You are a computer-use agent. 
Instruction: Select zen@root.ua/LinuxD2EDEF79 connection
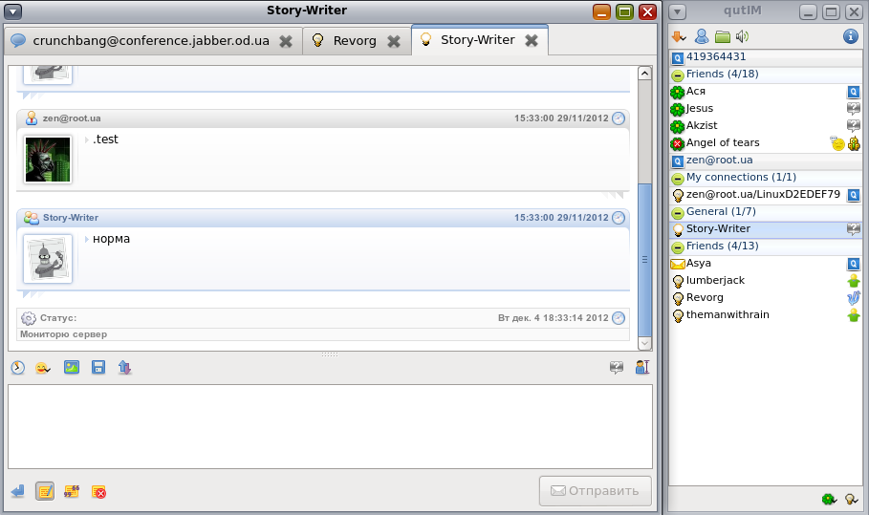[766, 195]
